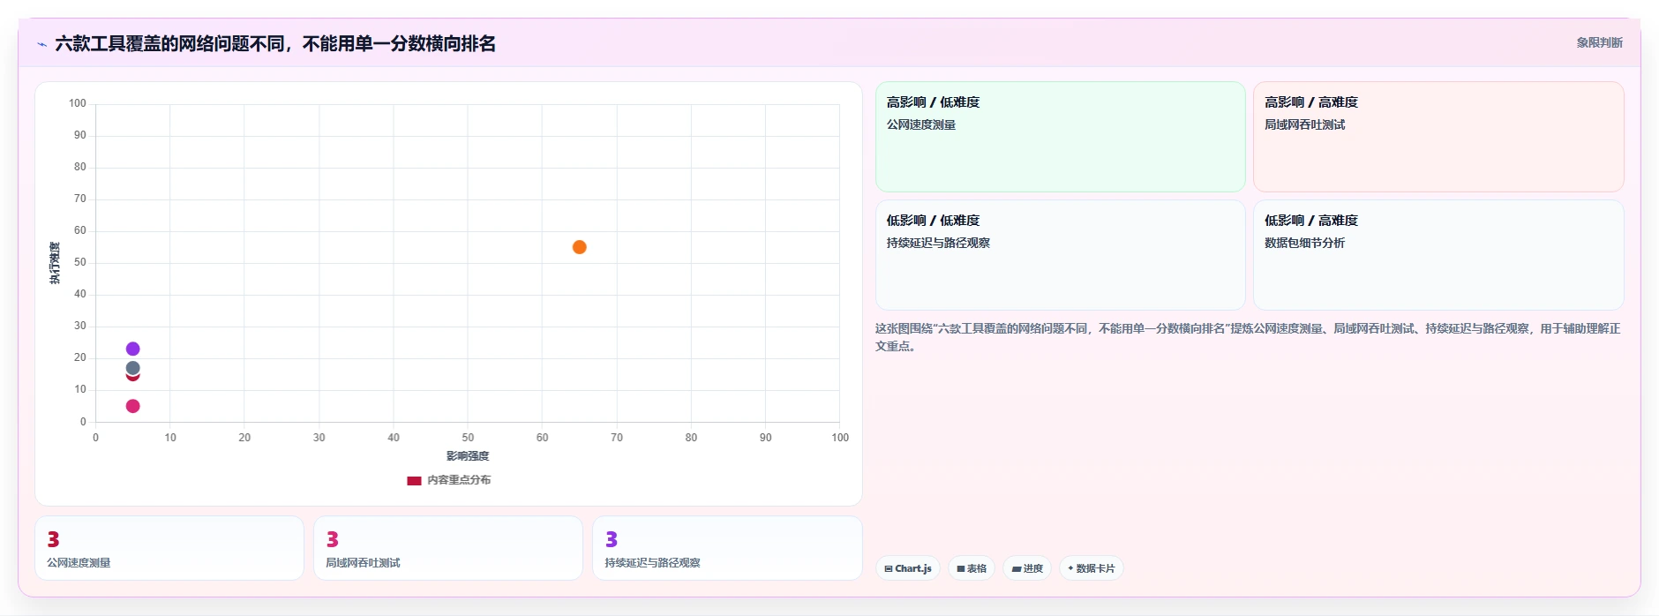The height and width of the screenshot is (616, 1659).
Task: Select the 象限判断 label in the header
Action: click(1599, 42)
